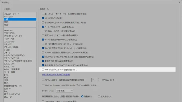Close the 環境設定 dialog
This screenshot has height=102, width=182.
coord(179,2)
